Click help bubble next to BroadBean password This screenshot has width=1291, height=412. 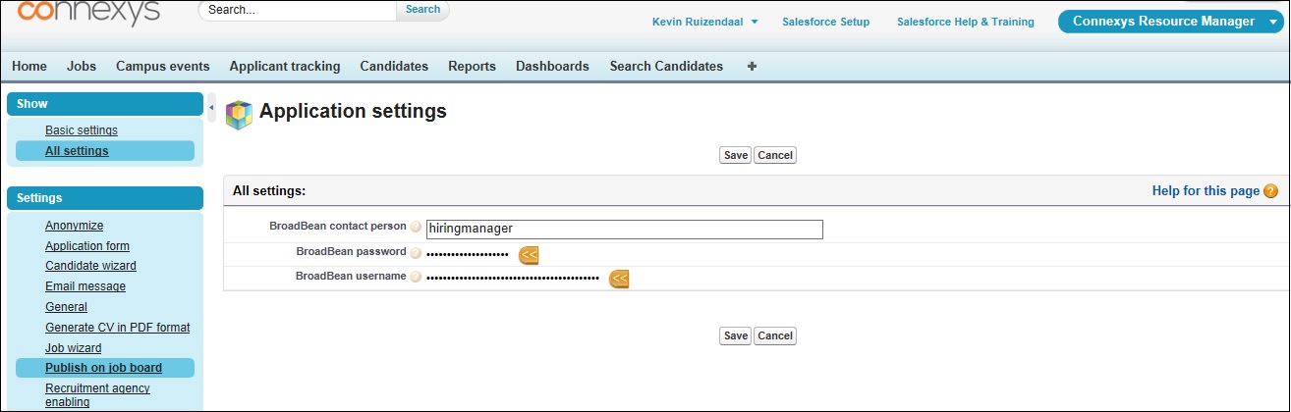click(416, 253)
